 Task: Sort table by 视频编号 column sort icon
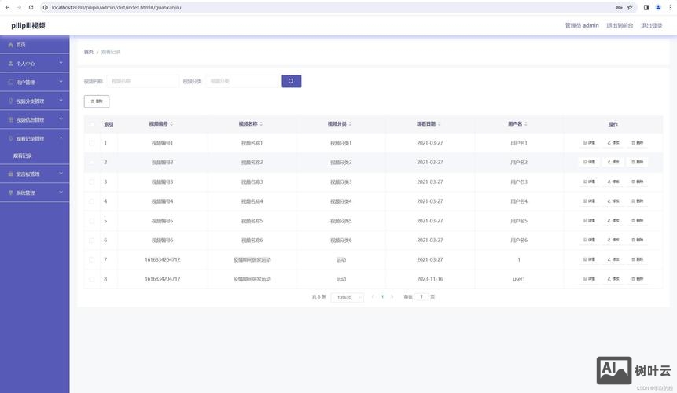tap(171, 124)
